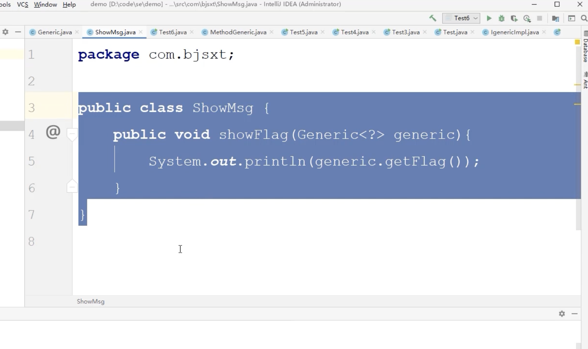Open Project Structure folder icon
The image size is (588, 349).
555,19
